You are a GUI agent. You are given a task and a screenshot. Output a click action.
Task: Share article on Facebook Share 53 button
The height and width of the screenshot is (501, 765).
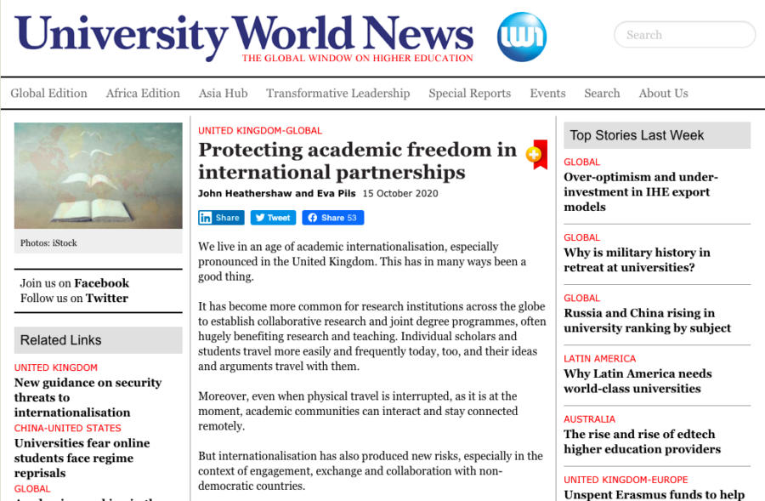(x=333, y=218)
